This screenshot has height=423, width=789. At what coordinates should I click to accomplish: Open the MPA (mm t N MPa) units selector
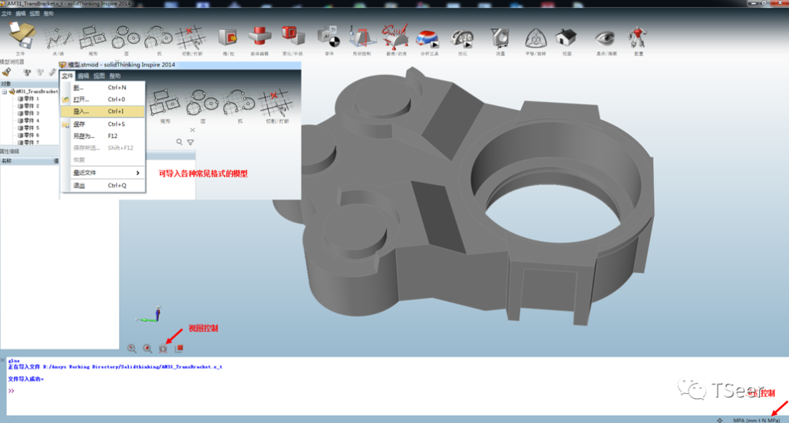[x=756, y=420]
